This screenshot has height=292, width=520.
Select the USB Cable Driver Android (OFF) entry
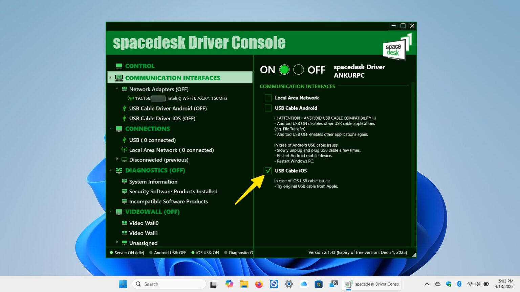click(168, 108)
